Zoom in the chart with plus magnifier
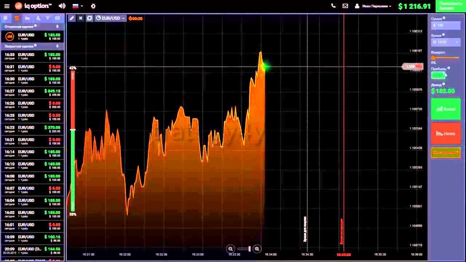 pyautogui.click(x=257, y=249)
